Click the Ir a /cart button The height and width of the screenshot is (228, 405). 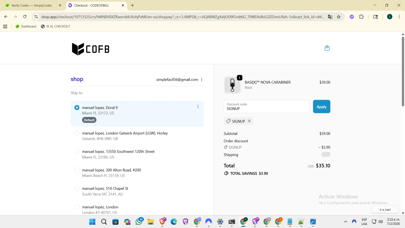tap(385, 210)
